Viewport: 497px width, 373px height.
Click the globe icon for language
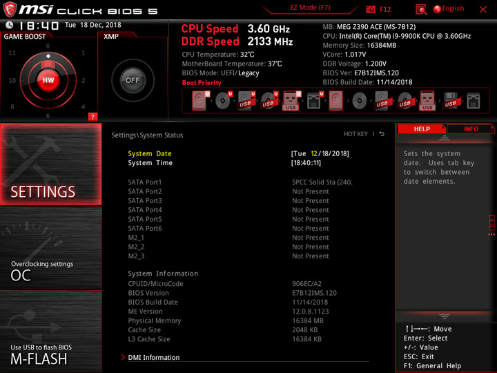tap(437, 9)
